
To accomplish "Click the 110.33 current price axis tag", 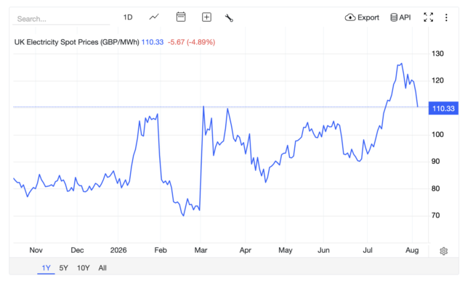I will [443, 108].
